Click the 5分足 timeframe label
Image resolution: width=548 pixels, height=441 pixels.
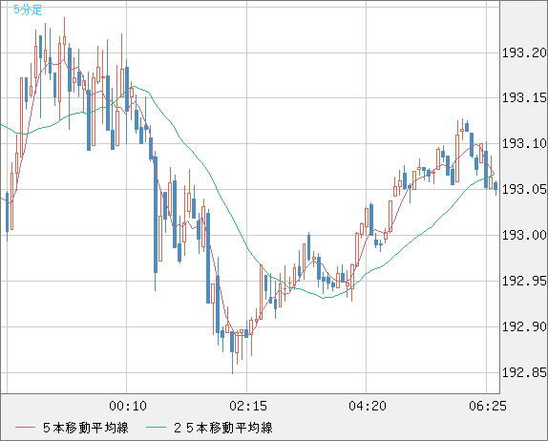(x=28, y=10)
